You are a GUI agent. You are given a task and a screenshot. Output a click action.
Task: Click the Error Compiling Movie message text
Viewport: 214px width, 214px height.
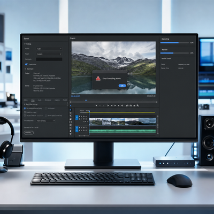pos(112,79)
